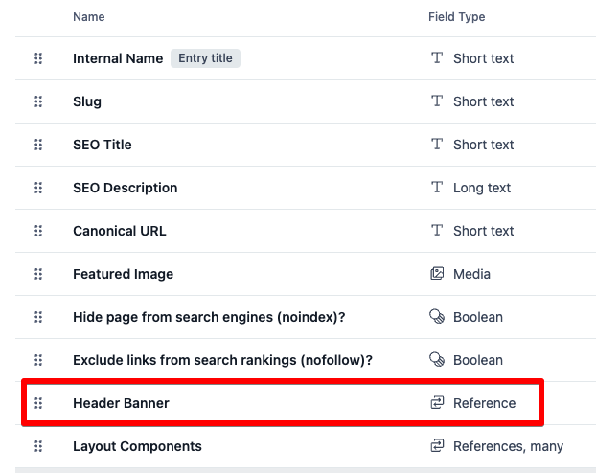Click the Name column header
The height and width of the screenshot is (473, 596).
pos(88,17)
